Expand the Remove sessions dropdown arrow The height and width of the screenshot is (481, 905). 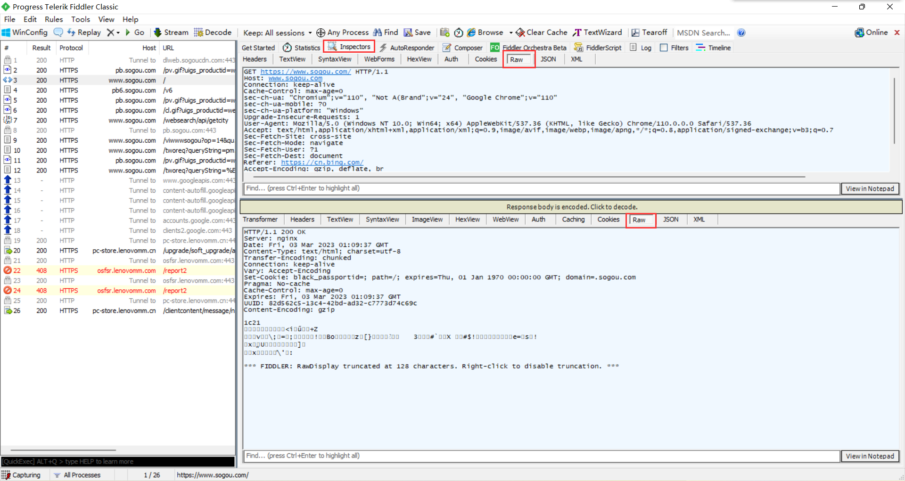click(x=118, y=33)
